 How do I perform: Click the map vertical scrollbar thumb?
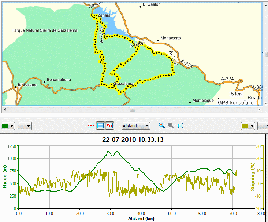265,55
